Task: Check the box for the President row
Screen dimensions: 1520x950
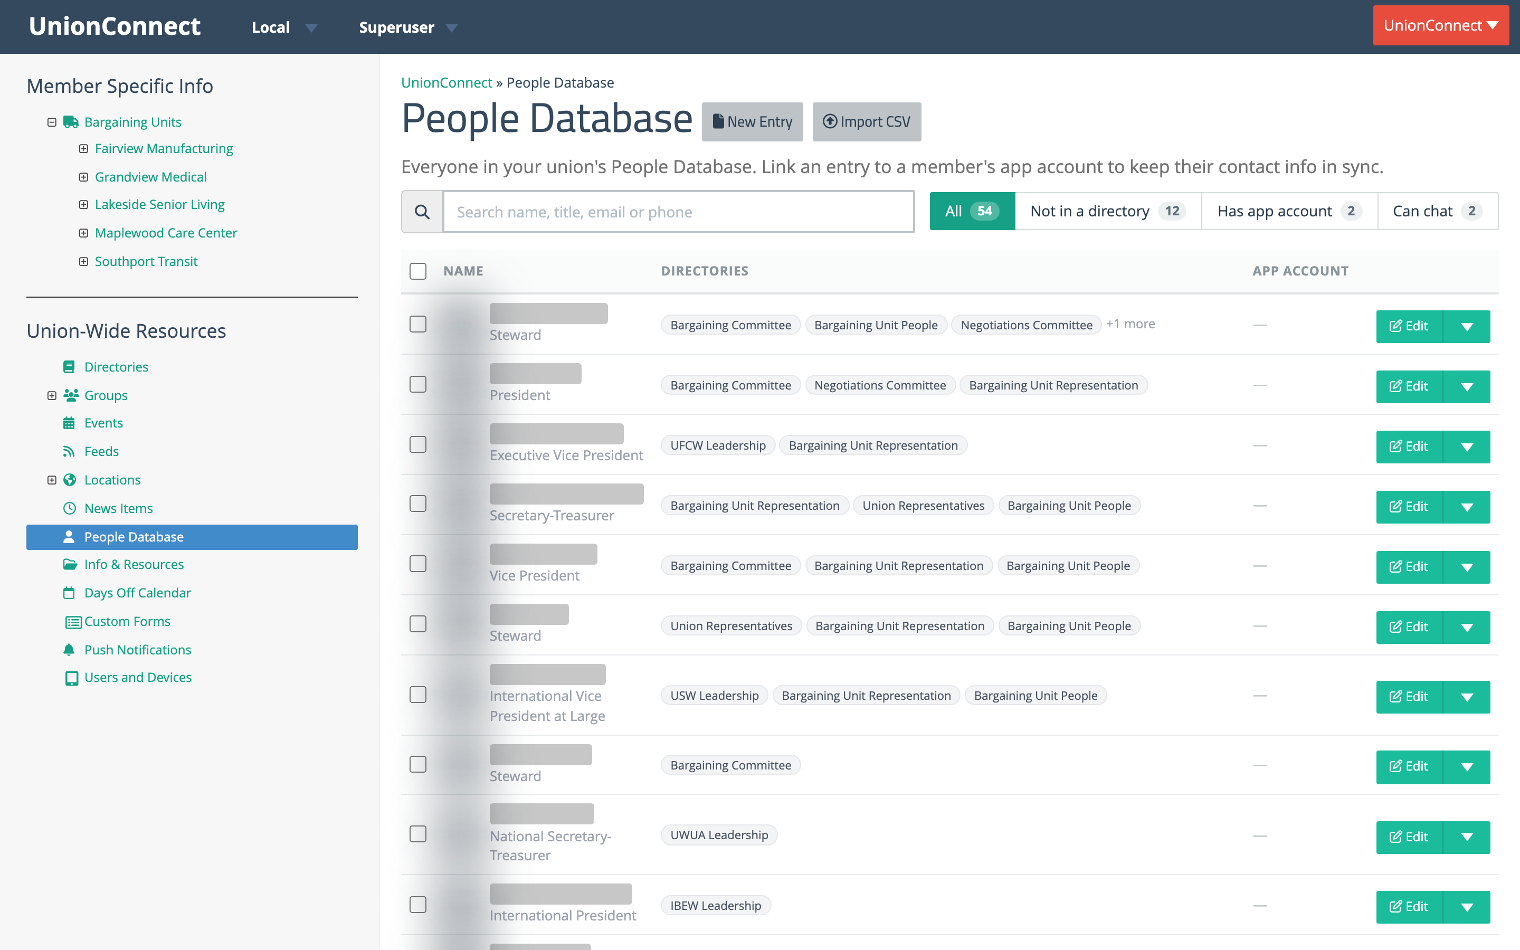Action: tap(417, 385)
